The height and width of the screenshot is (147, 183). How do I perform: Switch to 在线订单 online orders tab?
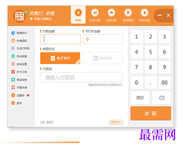111,15
